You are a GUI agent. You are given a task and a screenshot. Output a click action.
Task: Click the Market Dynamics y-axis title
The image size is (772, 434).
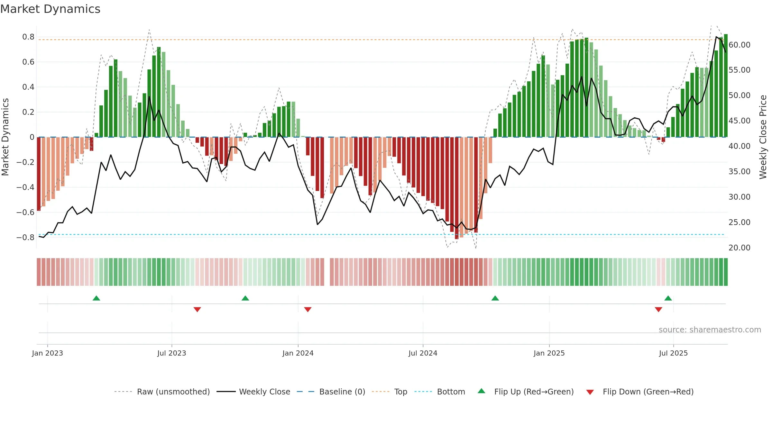pos(5,137)
